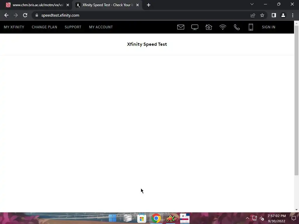Open the MY XFINITY menu
Viewport: 299px width, 224px height.
(x=14, y=27)
